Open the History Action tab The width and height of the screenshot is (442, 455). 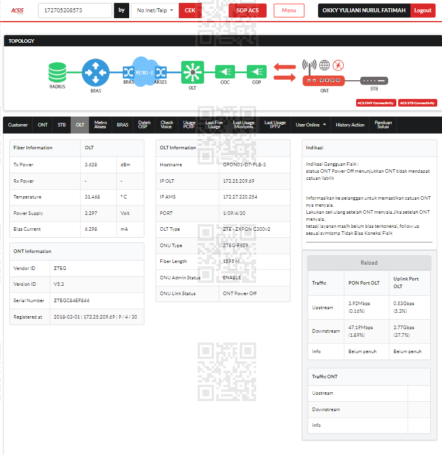pyautogui.click(x=350, y=125)
